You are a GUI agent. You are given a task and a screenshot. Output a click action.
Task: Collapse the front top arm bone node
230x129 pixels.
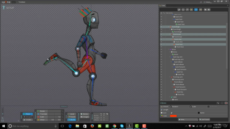tap(170, 77)
